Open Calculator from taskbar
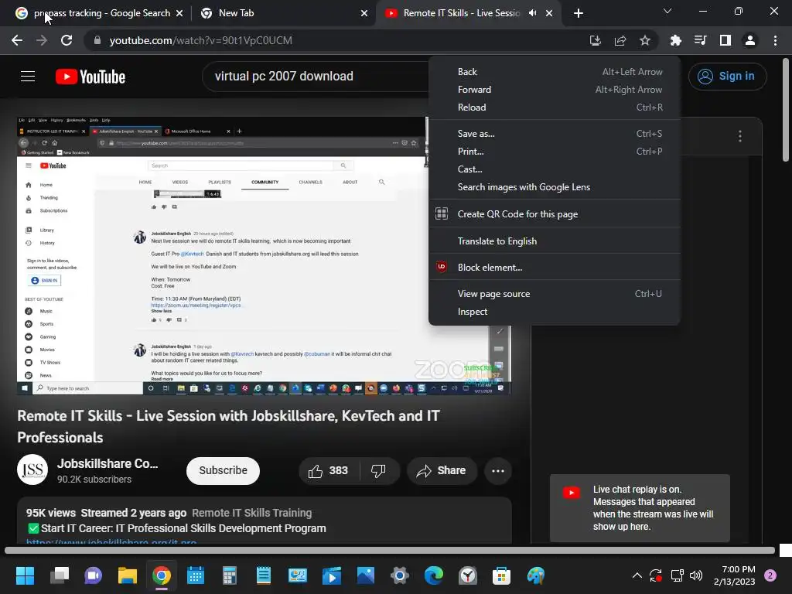The image size is (792, 594). (229, 575)
